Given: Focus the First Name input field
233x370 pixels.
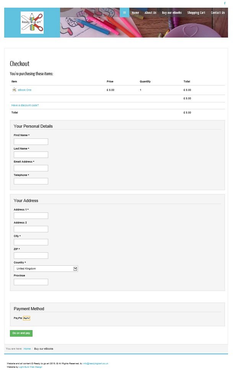Looking at the screenshot, I should coord(31,142).
